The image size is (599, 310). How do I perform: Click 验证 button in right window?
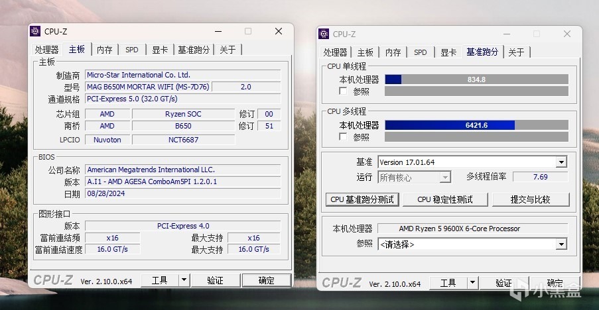[503, 283]
